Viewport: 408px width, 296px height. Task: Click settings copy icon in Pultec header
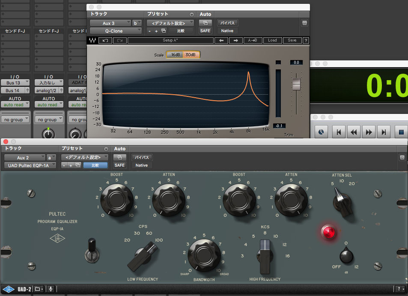(78, 165)
